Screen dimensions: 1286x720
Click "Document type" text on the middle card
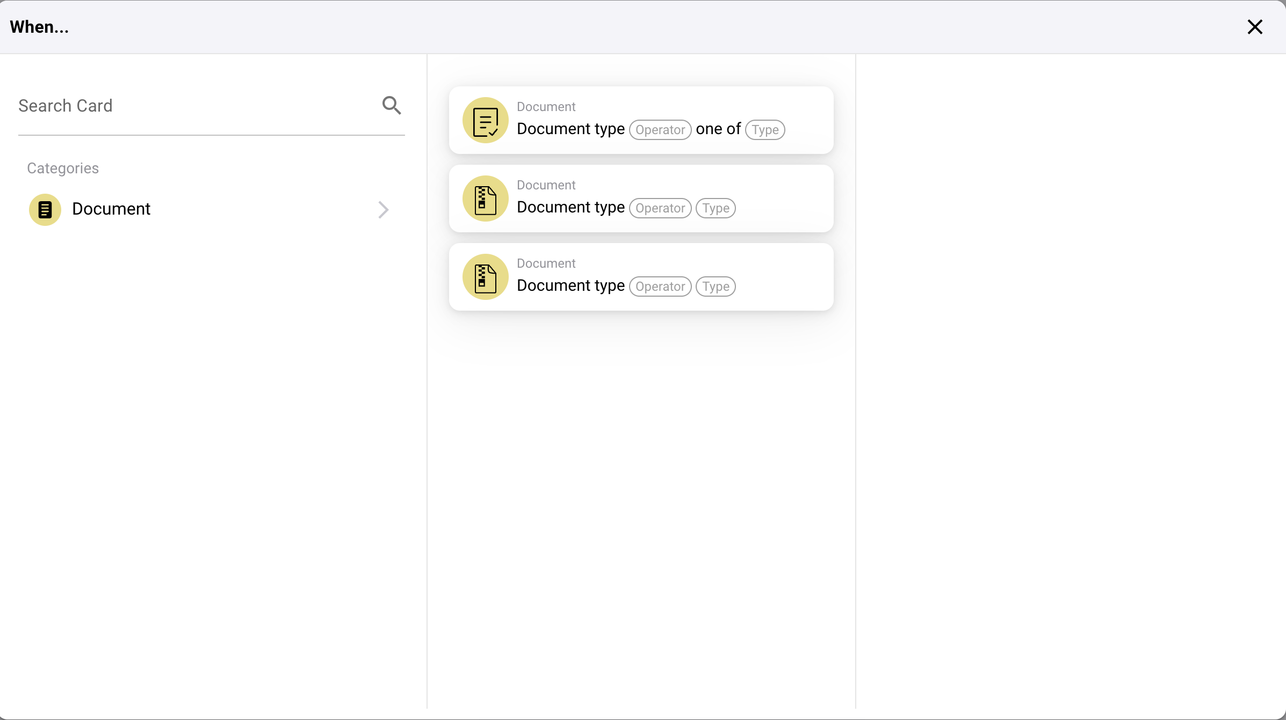[570, 207]
